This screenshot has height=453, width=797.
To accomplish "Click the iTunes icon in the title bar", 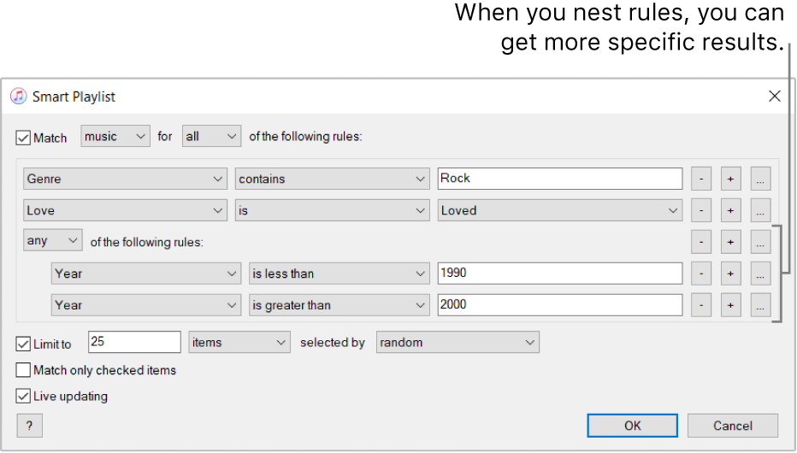I will pyautogui.click(x=18, y=97).
